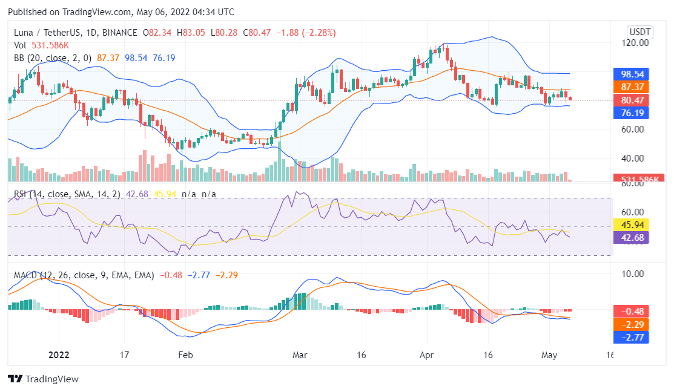Click the yellow 45.94 RSI value tag
The height and width of the screenshot is (392, 674).
pos(631,224)
